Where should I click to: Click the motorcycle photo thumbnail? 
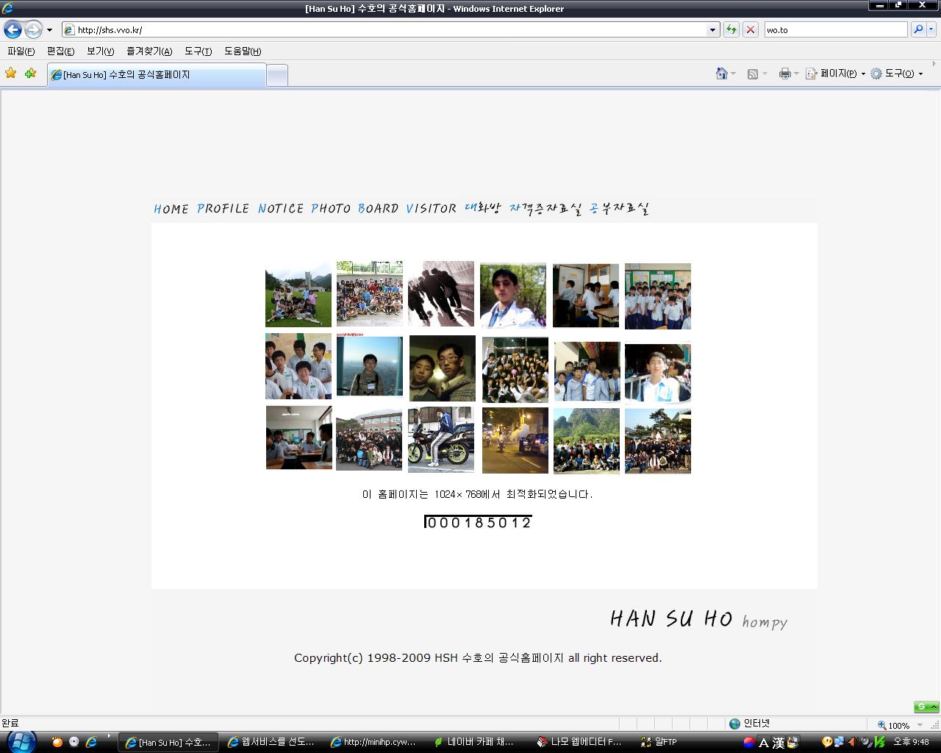pyautogui.click(x=441, y=440)
